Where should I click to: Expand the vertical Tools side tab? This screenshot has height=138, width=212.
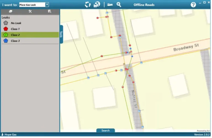point(61,34)
